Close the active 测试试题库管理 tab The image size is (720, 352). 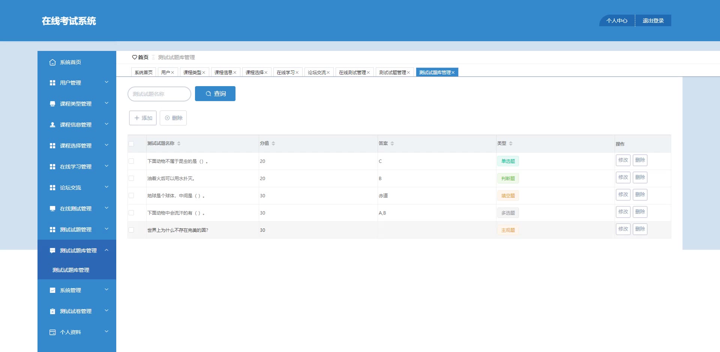pyautogui.click(x=453, y=73)
